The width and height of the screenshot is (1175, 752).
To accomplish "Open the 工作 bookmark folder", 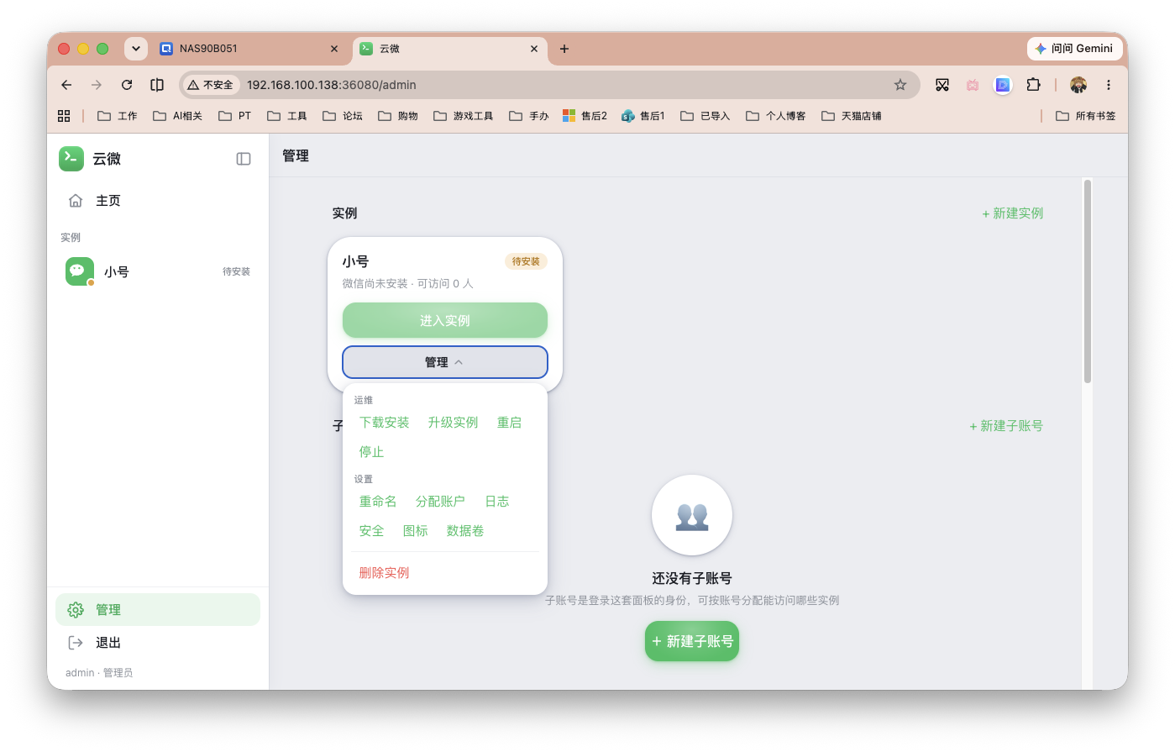I will pyautogui.click(x=118, y=116).
